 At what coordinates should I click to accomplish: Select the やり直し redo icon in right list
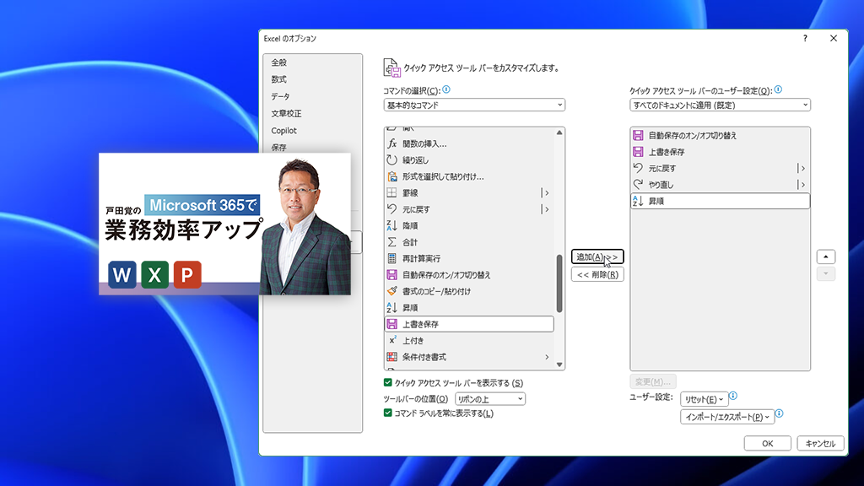point(638,185)
